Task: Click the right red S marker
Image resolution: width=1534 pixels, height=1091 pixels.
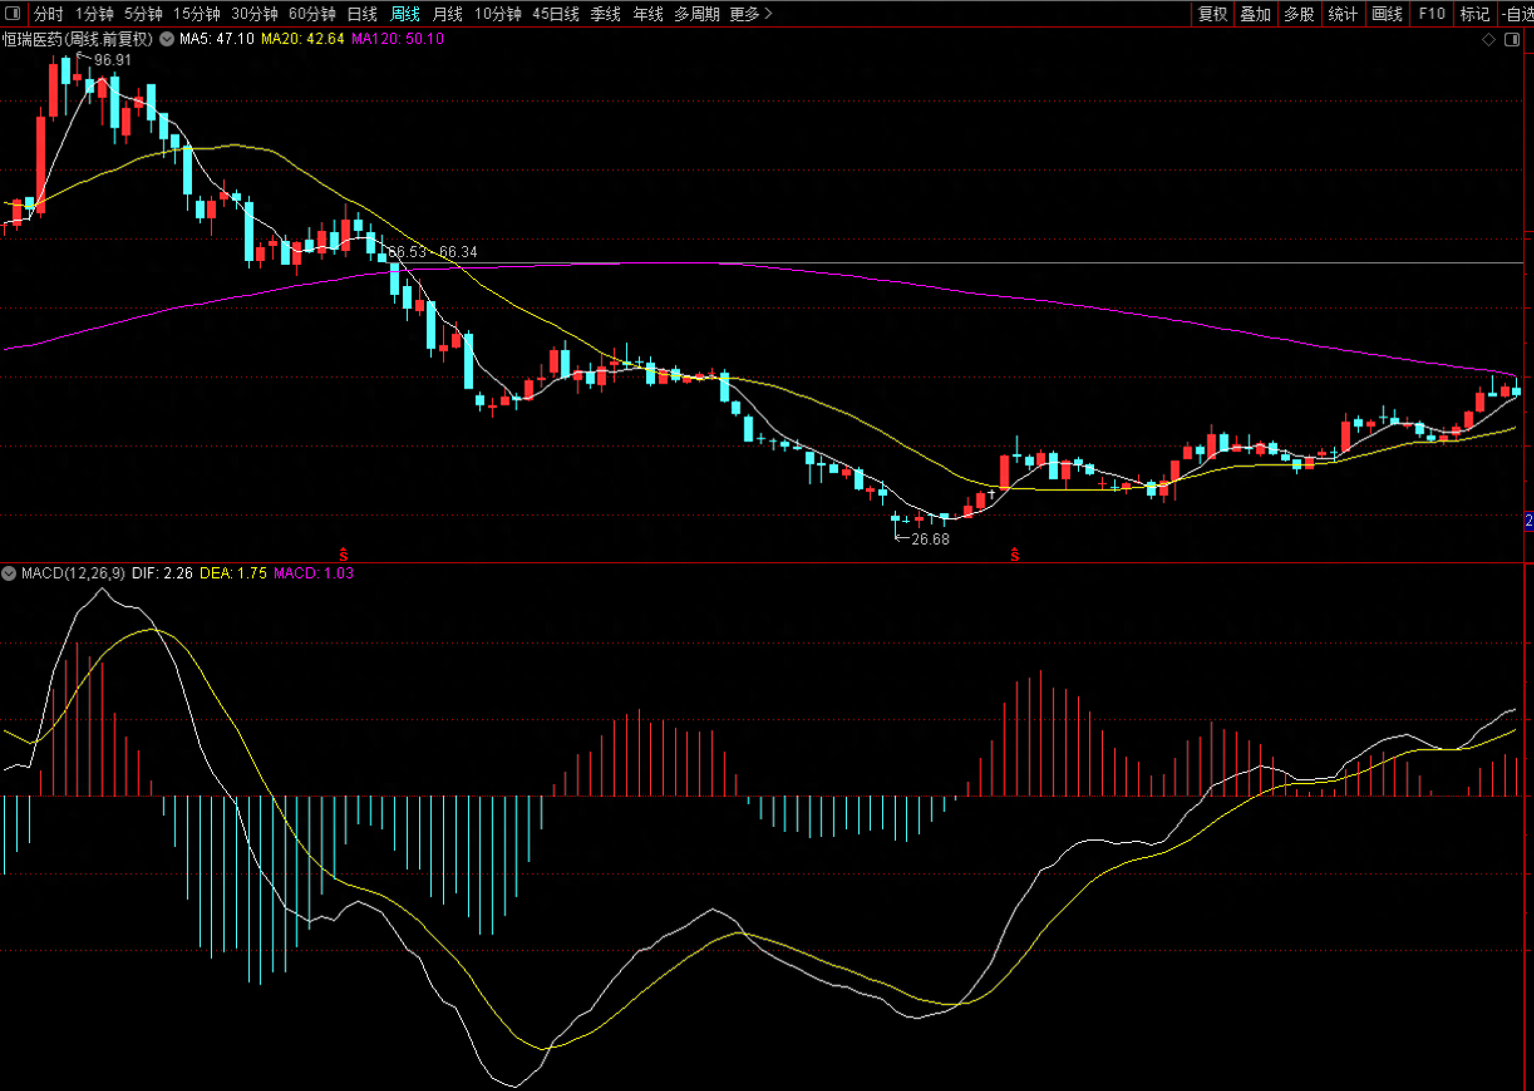Action: click(1015, 554)
